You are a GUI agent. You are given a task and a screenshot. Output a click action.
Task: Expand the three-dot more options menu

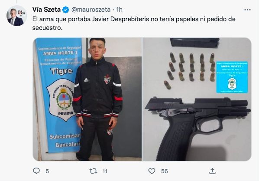click(x=247, y=10)
